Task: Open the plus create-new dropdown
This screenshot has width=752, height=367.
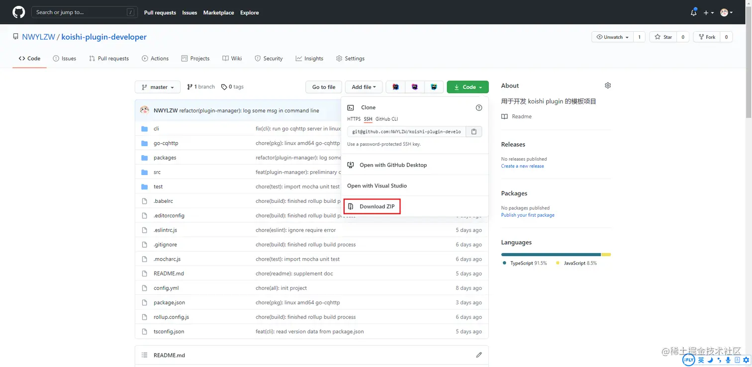Action: pos(709,13)
